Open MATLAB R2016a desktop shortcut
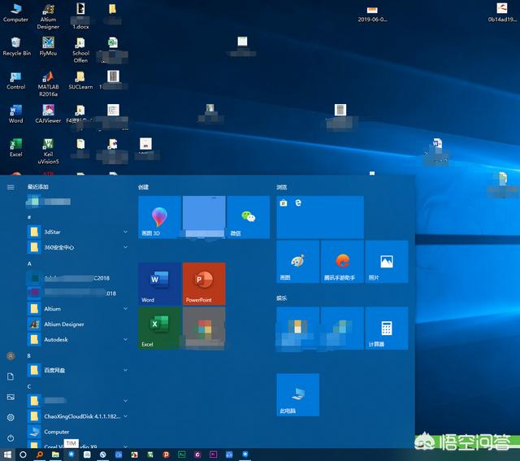The image size is (520, 461). (x=48, y=78)
